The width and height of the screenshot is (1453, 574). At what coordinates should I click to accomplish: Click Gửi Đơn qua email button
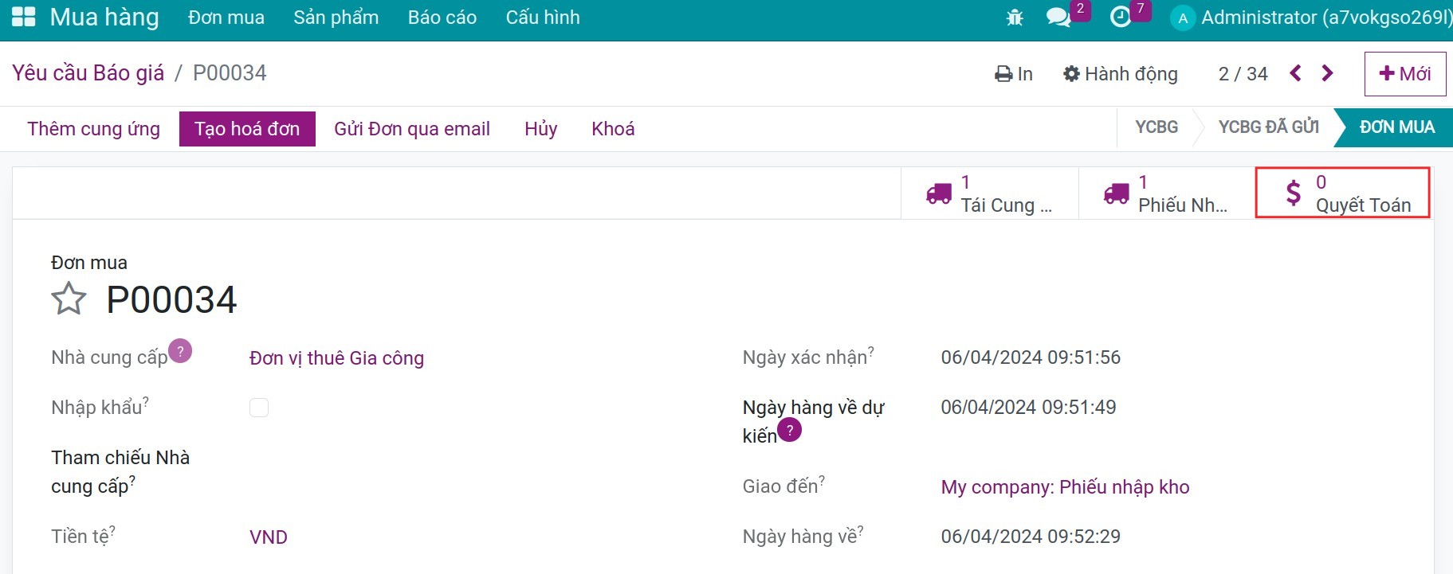412,129
